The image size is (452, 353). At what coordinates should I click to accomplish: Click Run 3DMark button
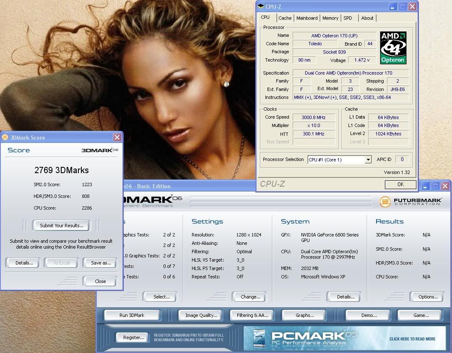click(132, 315)
